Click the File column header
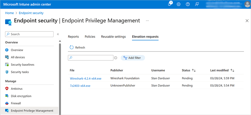 click(72, 70)
